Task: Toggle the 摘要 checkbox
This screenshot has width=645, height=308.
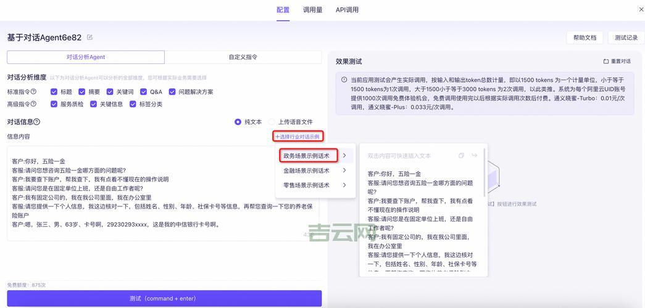Action: point(82,92)
